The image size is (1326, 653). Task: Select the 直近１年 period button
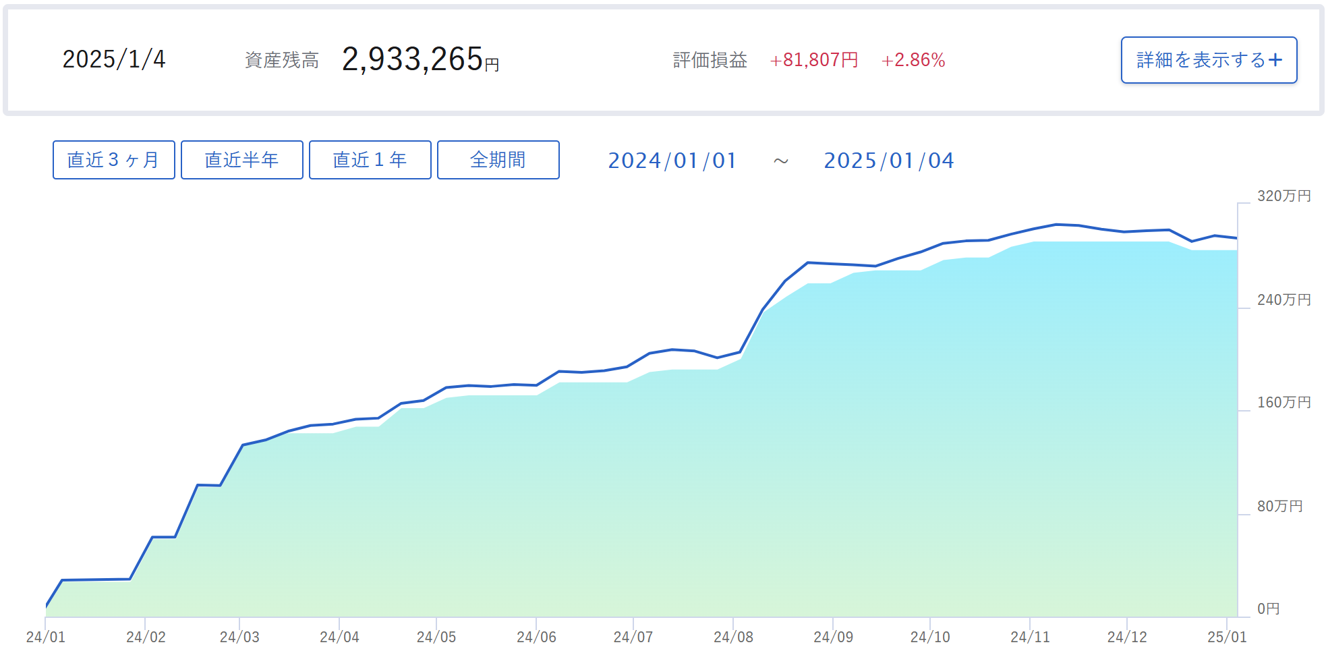pyautogui.click(x=370, y=160)
